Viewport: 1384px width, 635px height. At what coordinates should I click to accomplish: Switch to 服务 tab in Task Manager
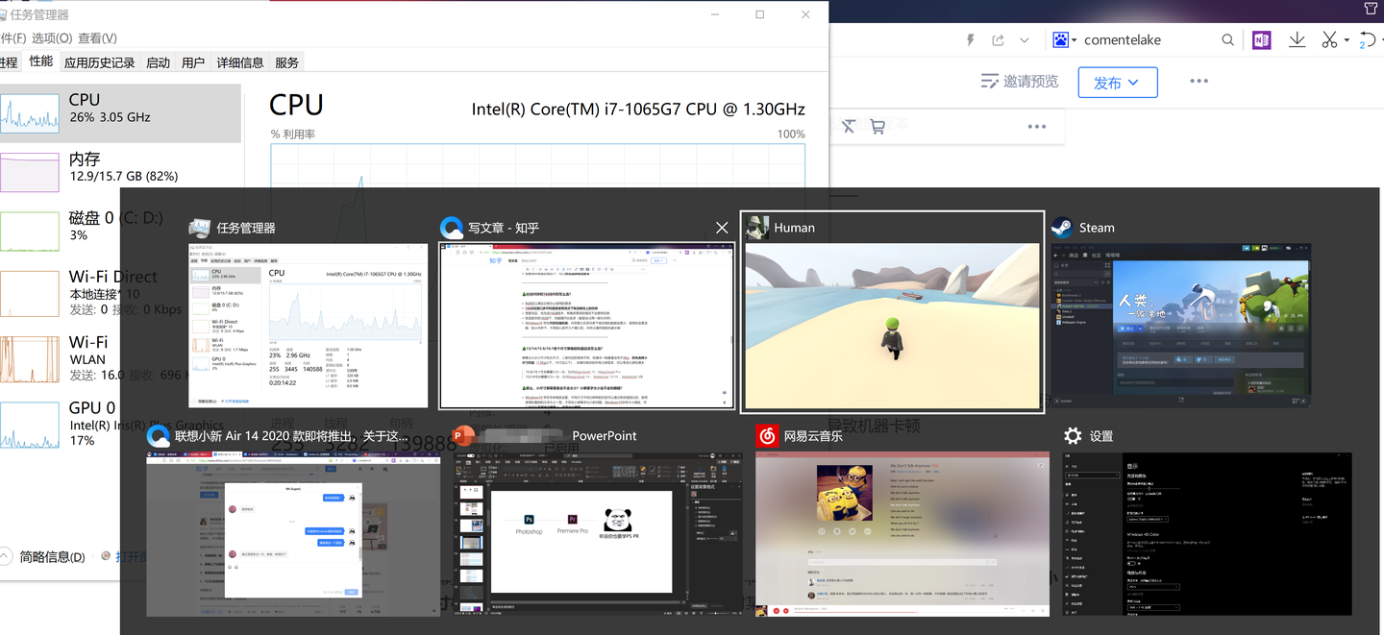click(x=286, y=62)
